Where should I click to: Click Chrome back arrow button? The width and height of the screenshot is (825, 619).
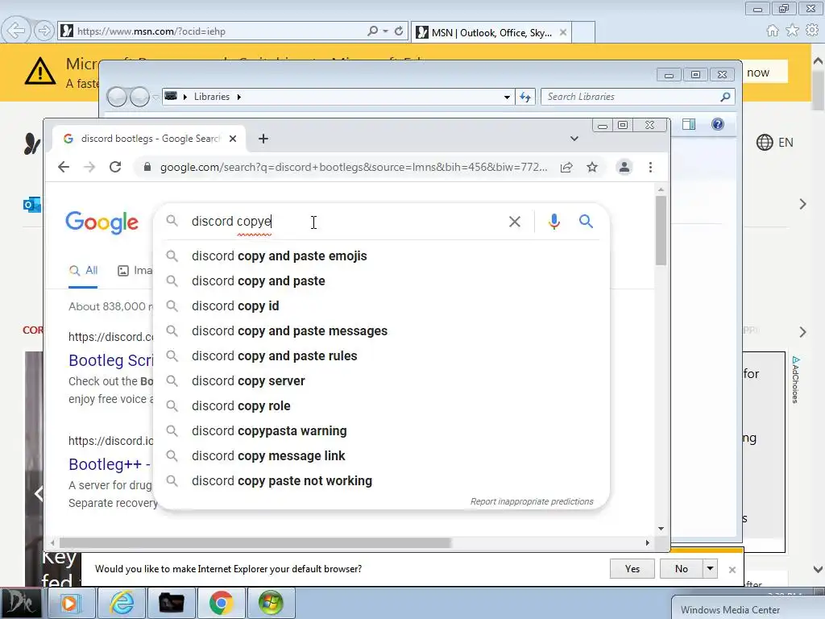pos(64,168)
